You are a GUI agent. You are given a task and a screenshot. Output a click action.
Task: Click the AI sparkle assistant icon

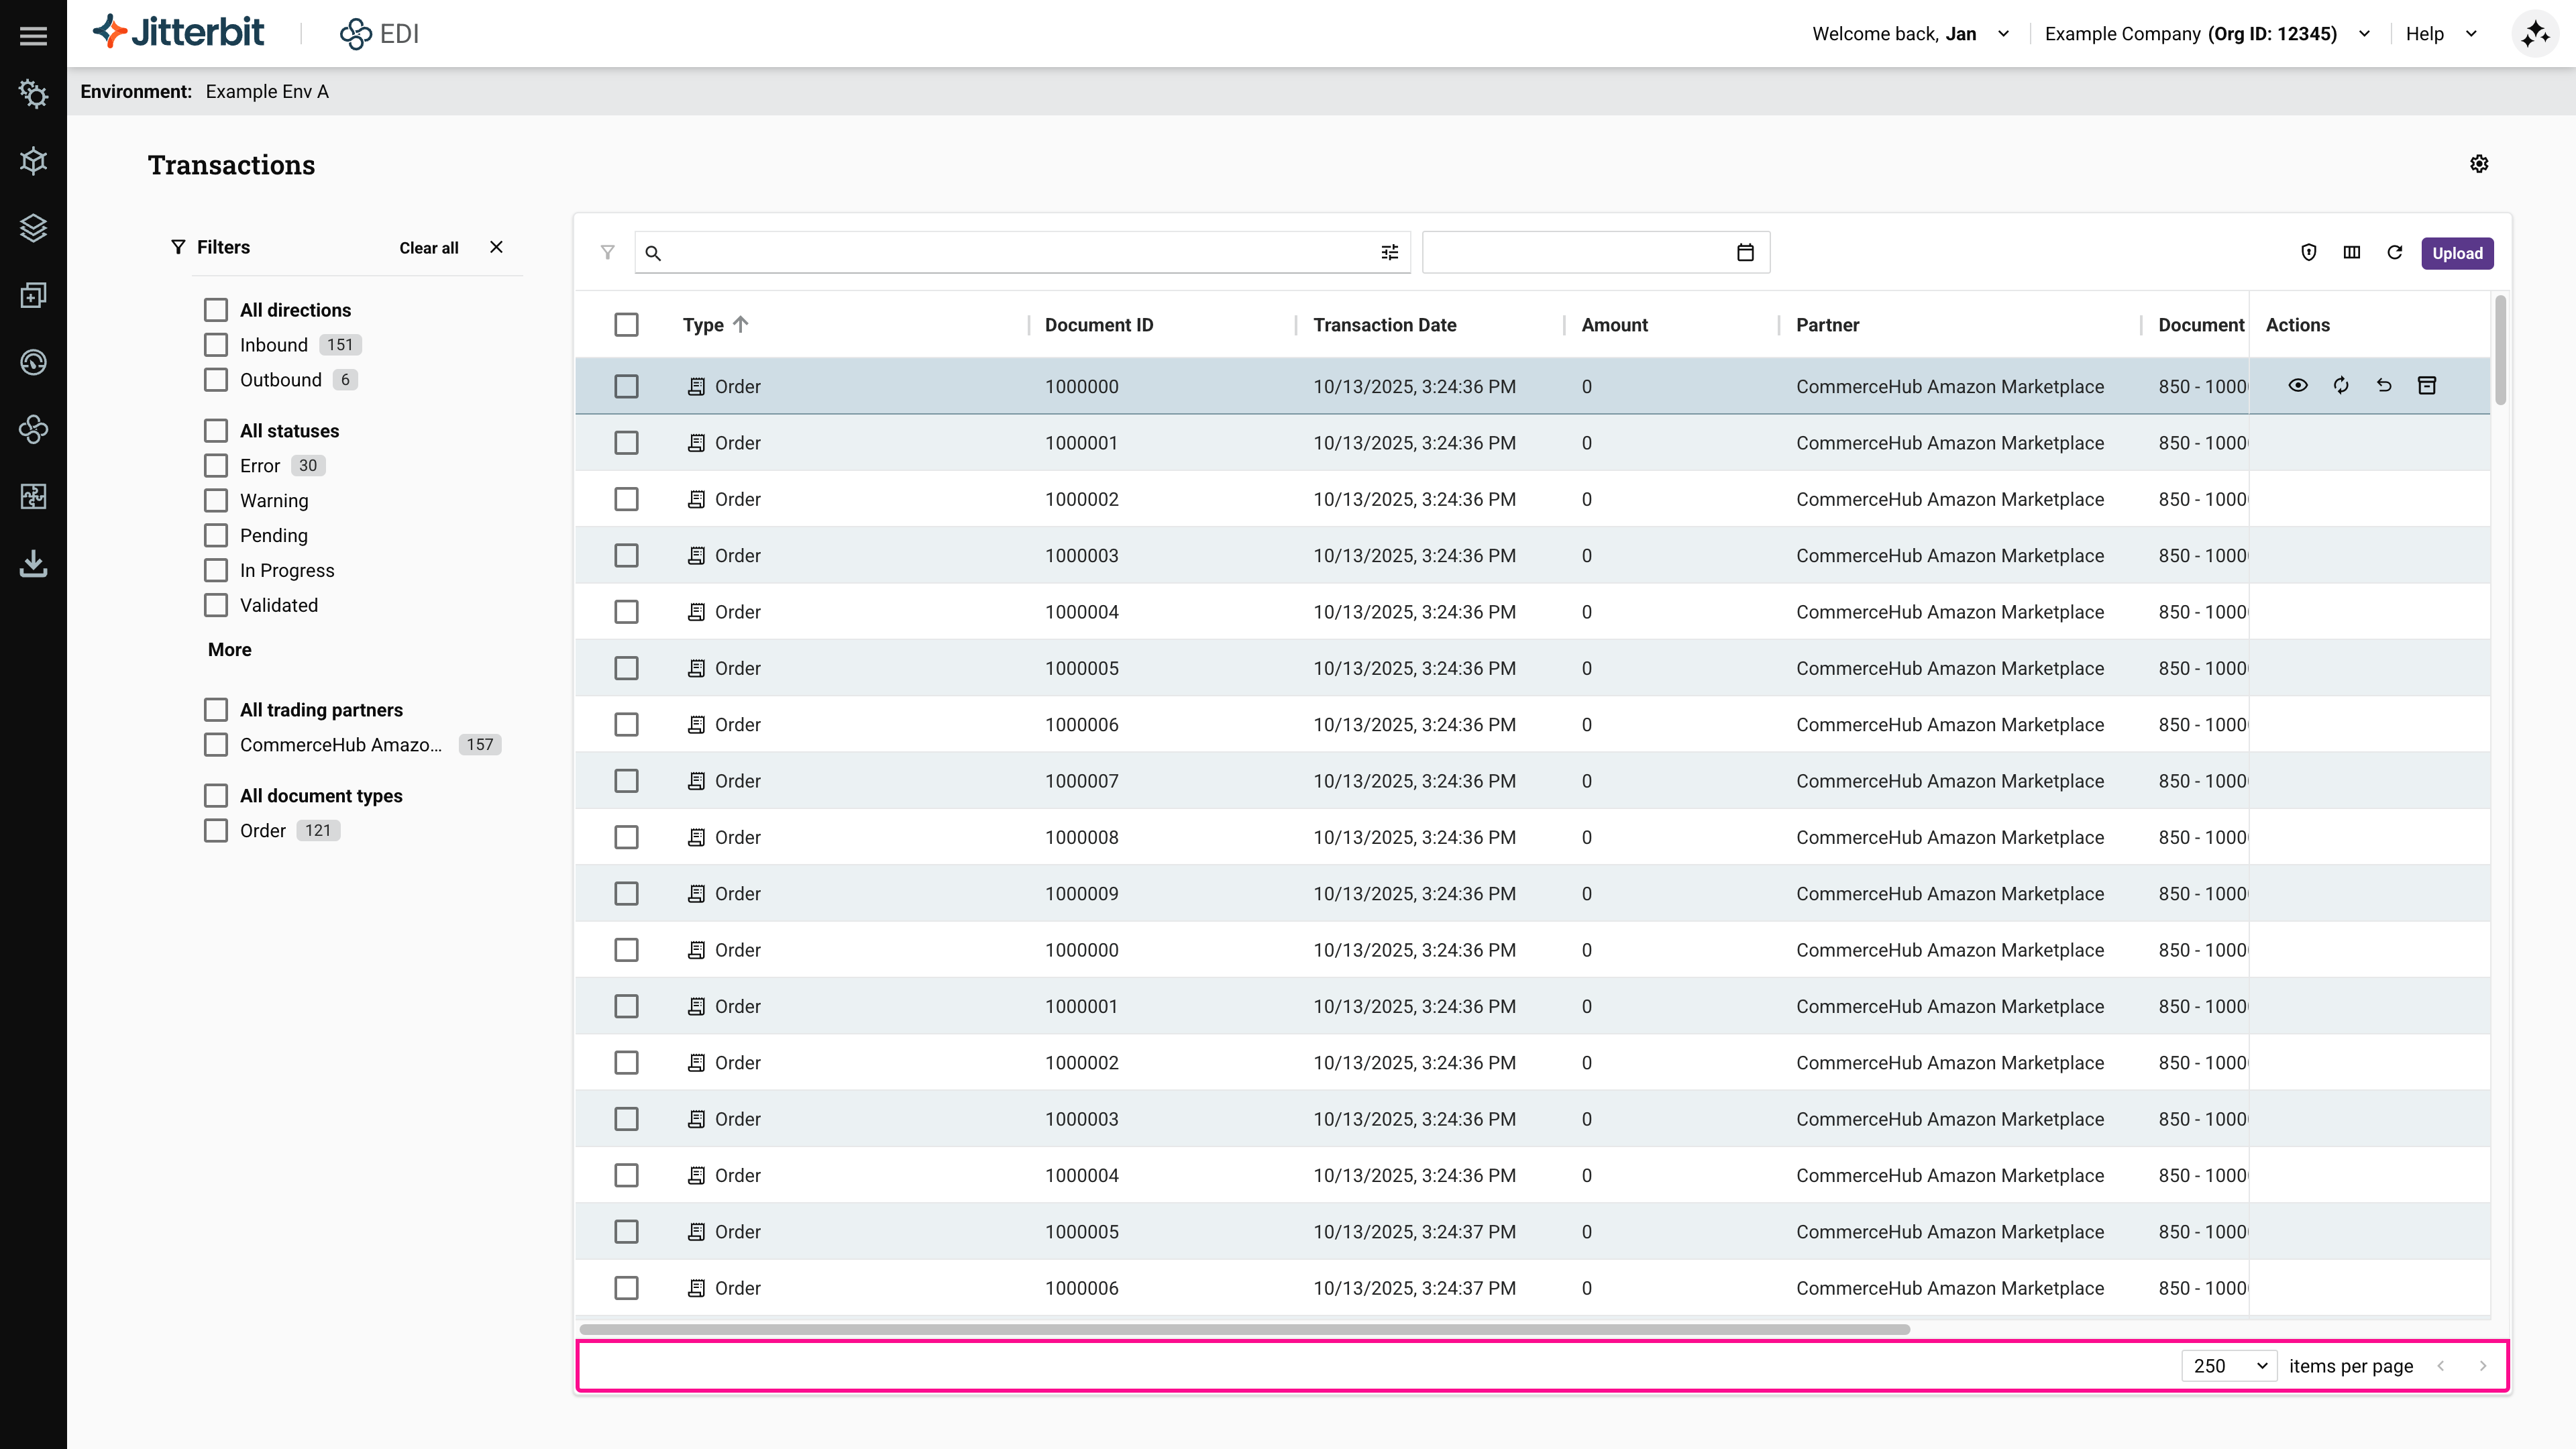(x=2535, y=34)
